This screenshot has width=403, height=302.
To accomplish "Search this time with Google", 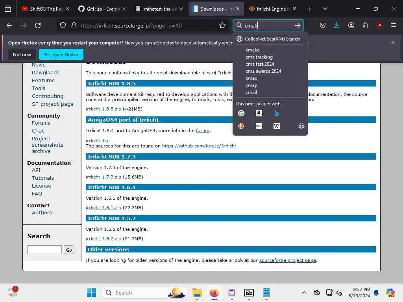I will 241,113.
